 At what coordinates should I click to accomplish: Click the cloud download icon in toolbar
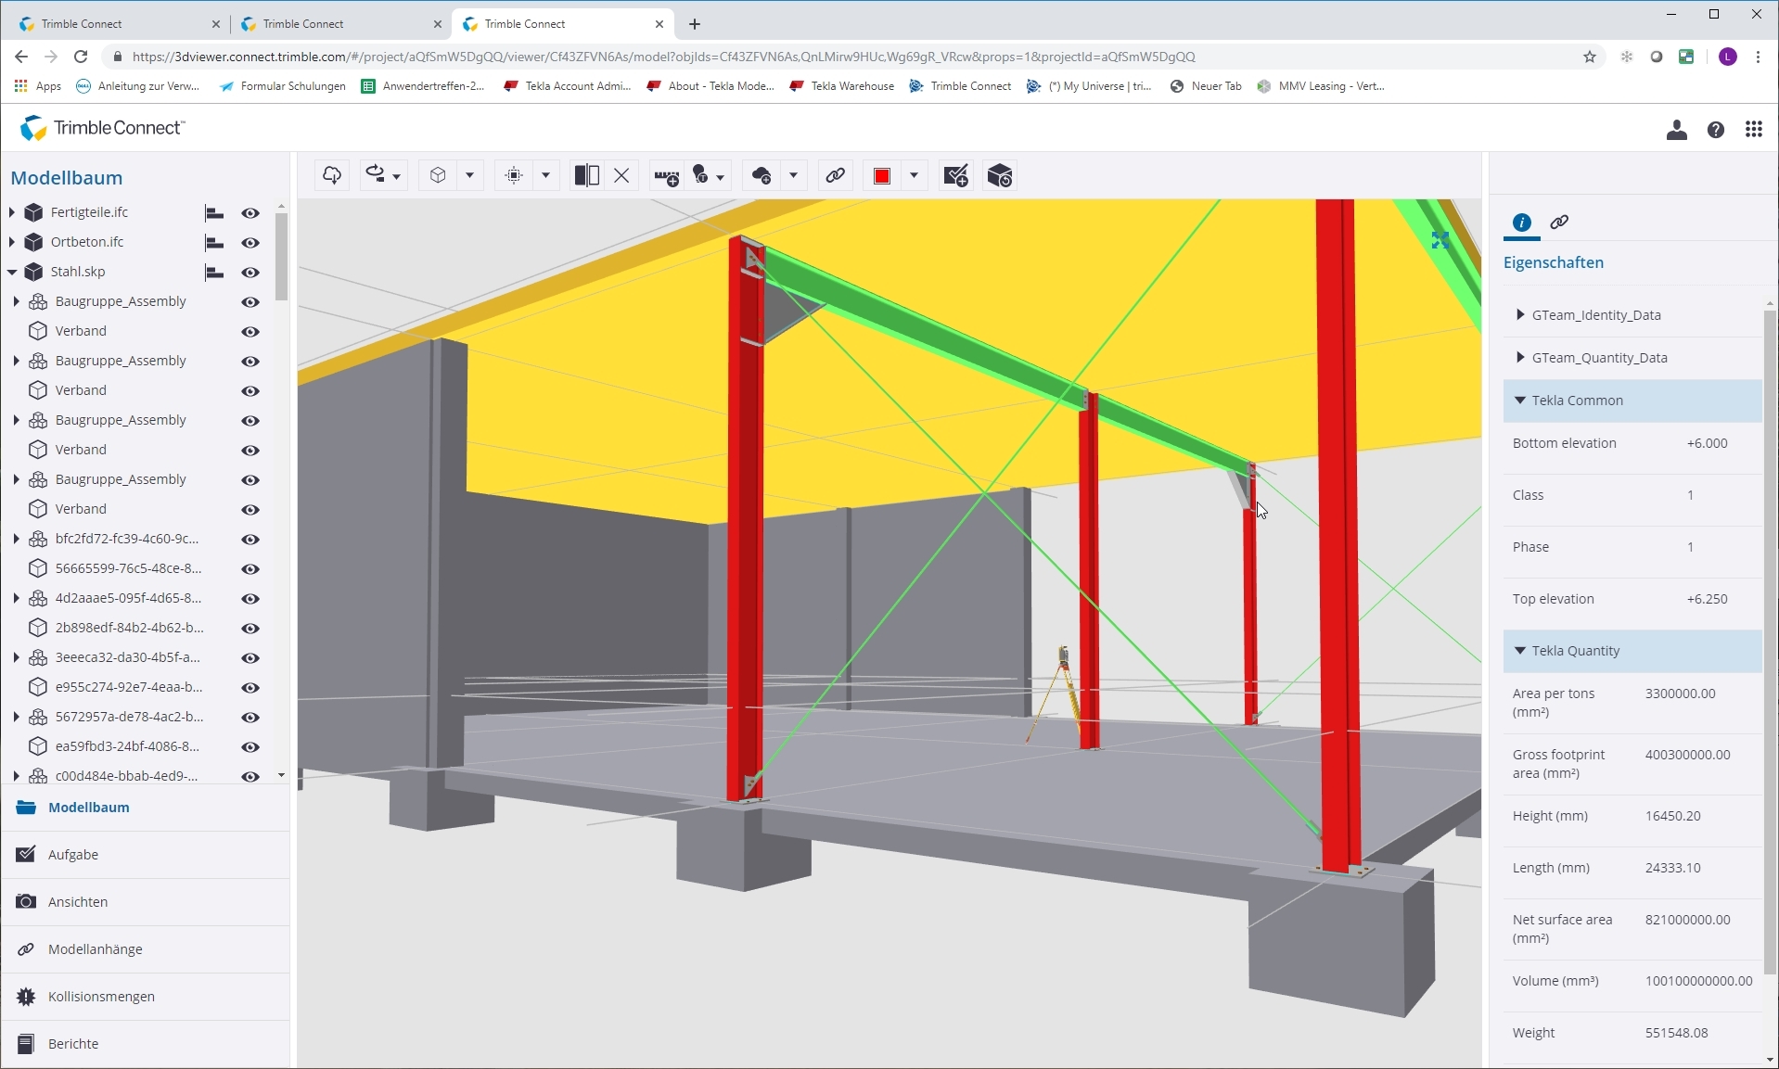tap(332, 176)
